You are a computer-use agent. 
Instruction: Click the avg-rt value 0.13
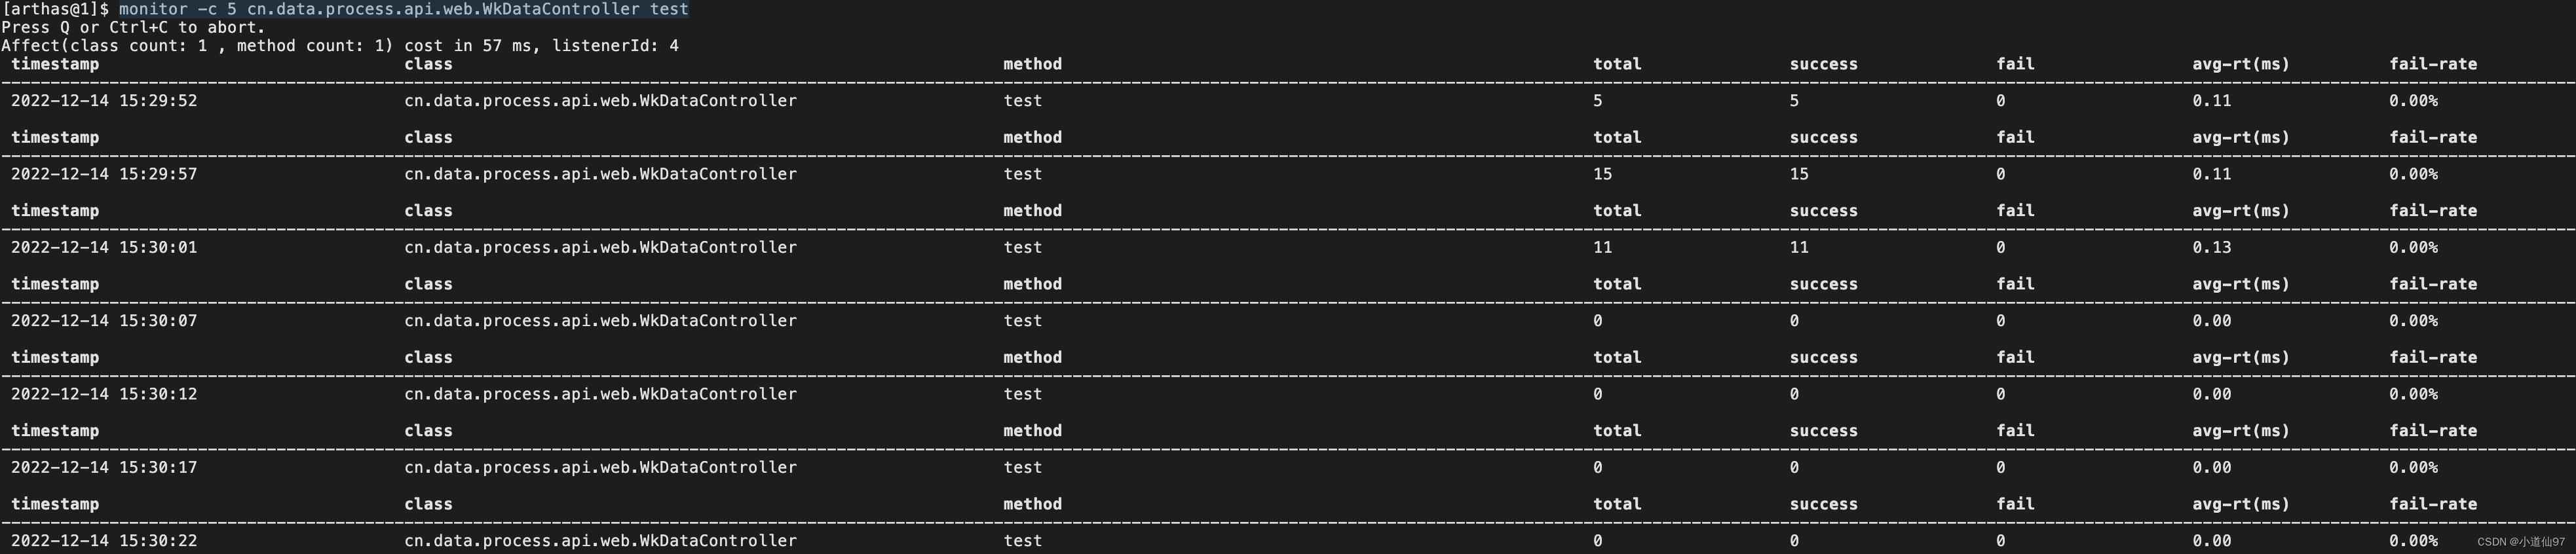2212,247
